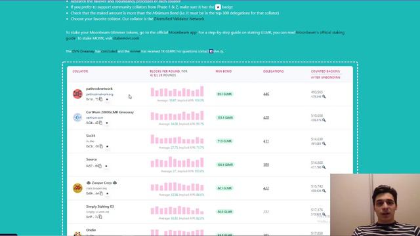Select the CertHum 2000GLMR Giveaway name
This screenshot has width=420, height=236.
(110, 112)
